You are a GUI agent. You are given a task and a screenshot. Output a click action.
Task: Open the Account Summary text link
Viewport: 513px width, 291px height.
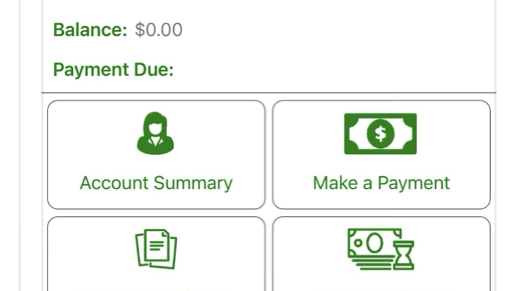[x=156, y=183]
